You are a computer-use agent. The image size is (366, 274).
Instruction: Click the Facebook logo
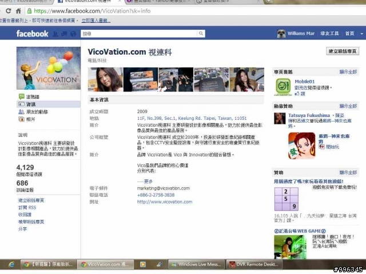(x=32, y=34)
